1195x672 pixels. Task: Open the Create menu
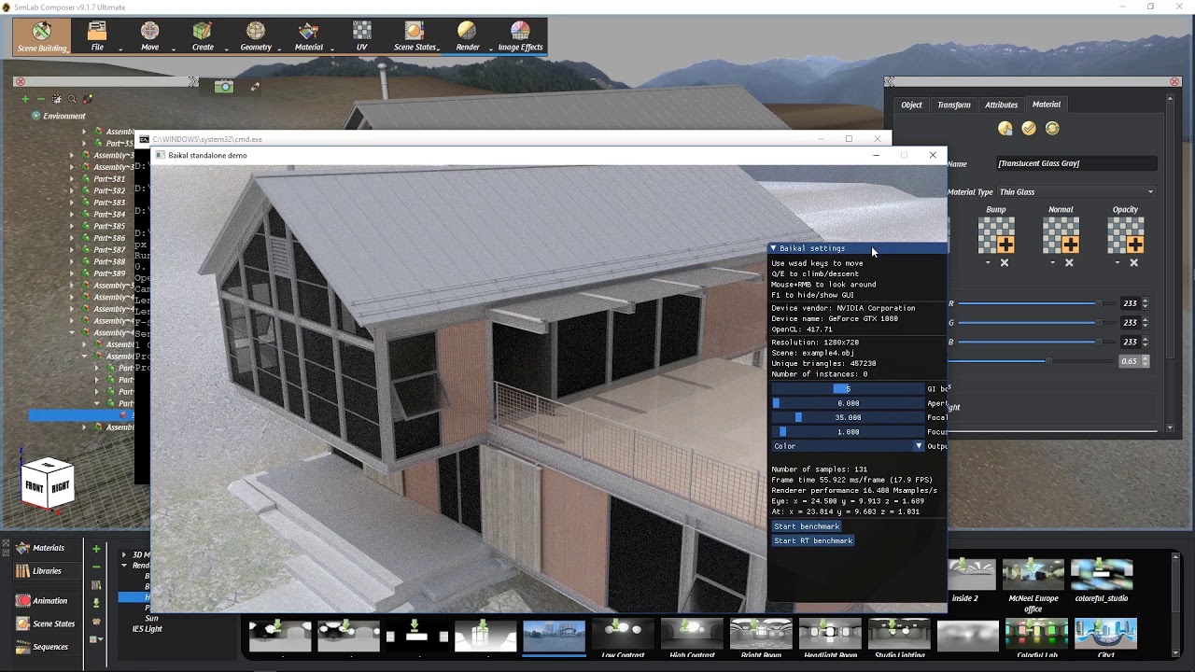(203, 37)
